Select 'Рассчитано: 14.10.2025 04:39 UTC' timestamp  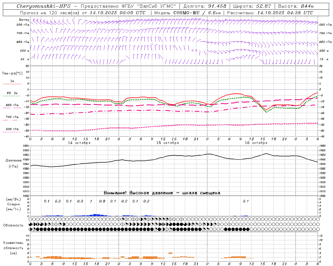pos(270,13)
